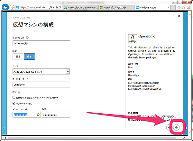193x141 pixels.
Task: Open the size dropdown A1 (1コア)
Action: pos(41,72)
